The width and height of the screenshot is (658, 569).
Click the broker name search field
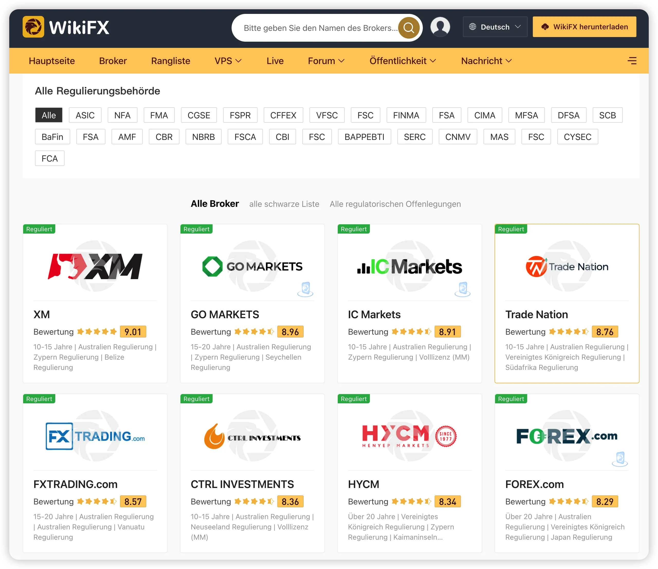point(320,28)
